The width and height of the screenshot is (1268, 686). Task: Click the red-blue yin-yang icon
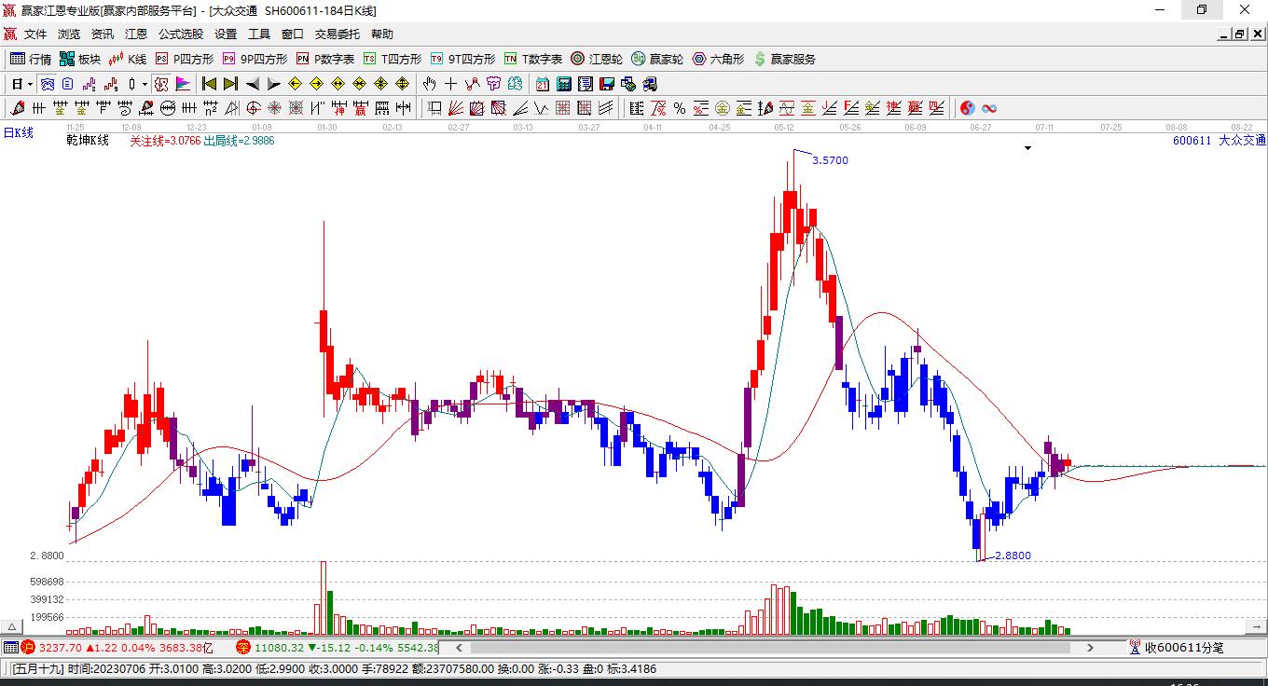click(x=967, y=108)
